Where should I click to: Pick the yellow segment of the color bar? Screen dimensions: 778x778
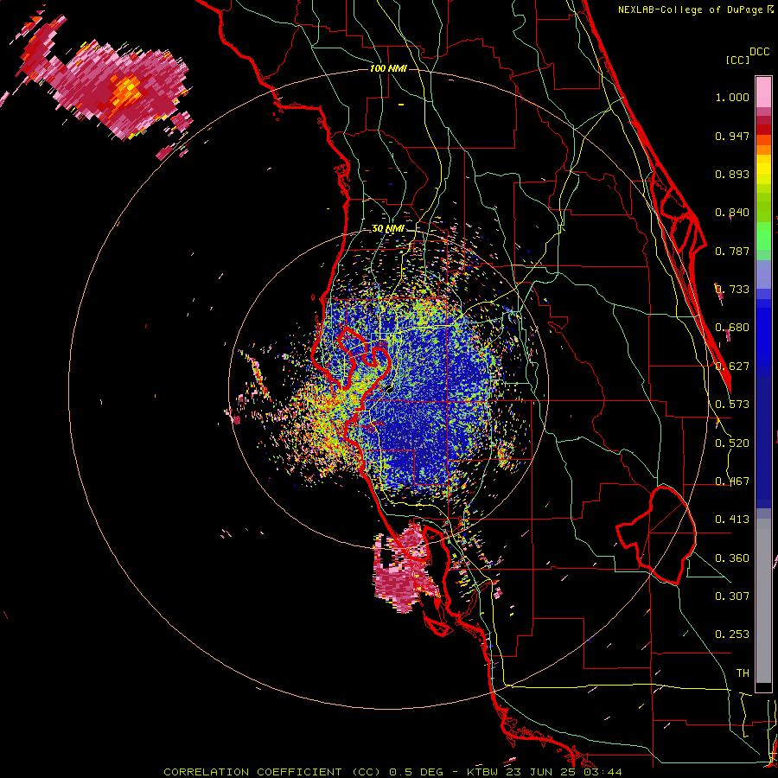tap(763, 170)
